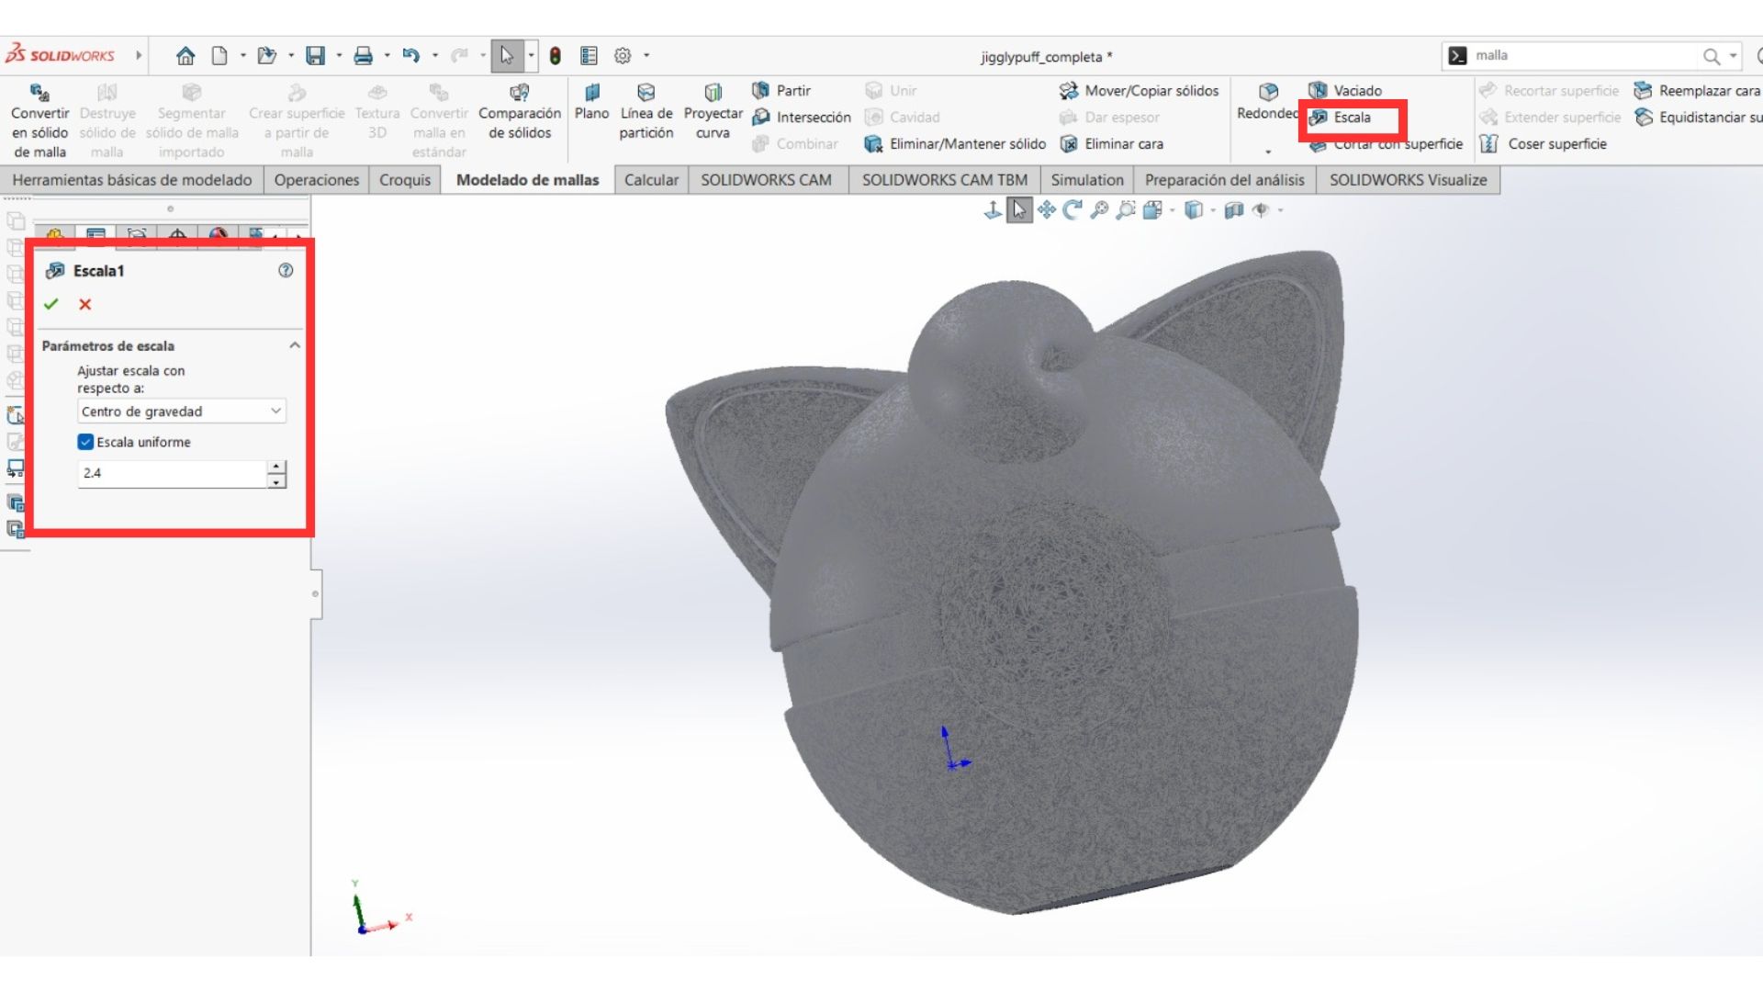Switch to the Operaciones tab

pyautogui.click(x=317, y=180)
